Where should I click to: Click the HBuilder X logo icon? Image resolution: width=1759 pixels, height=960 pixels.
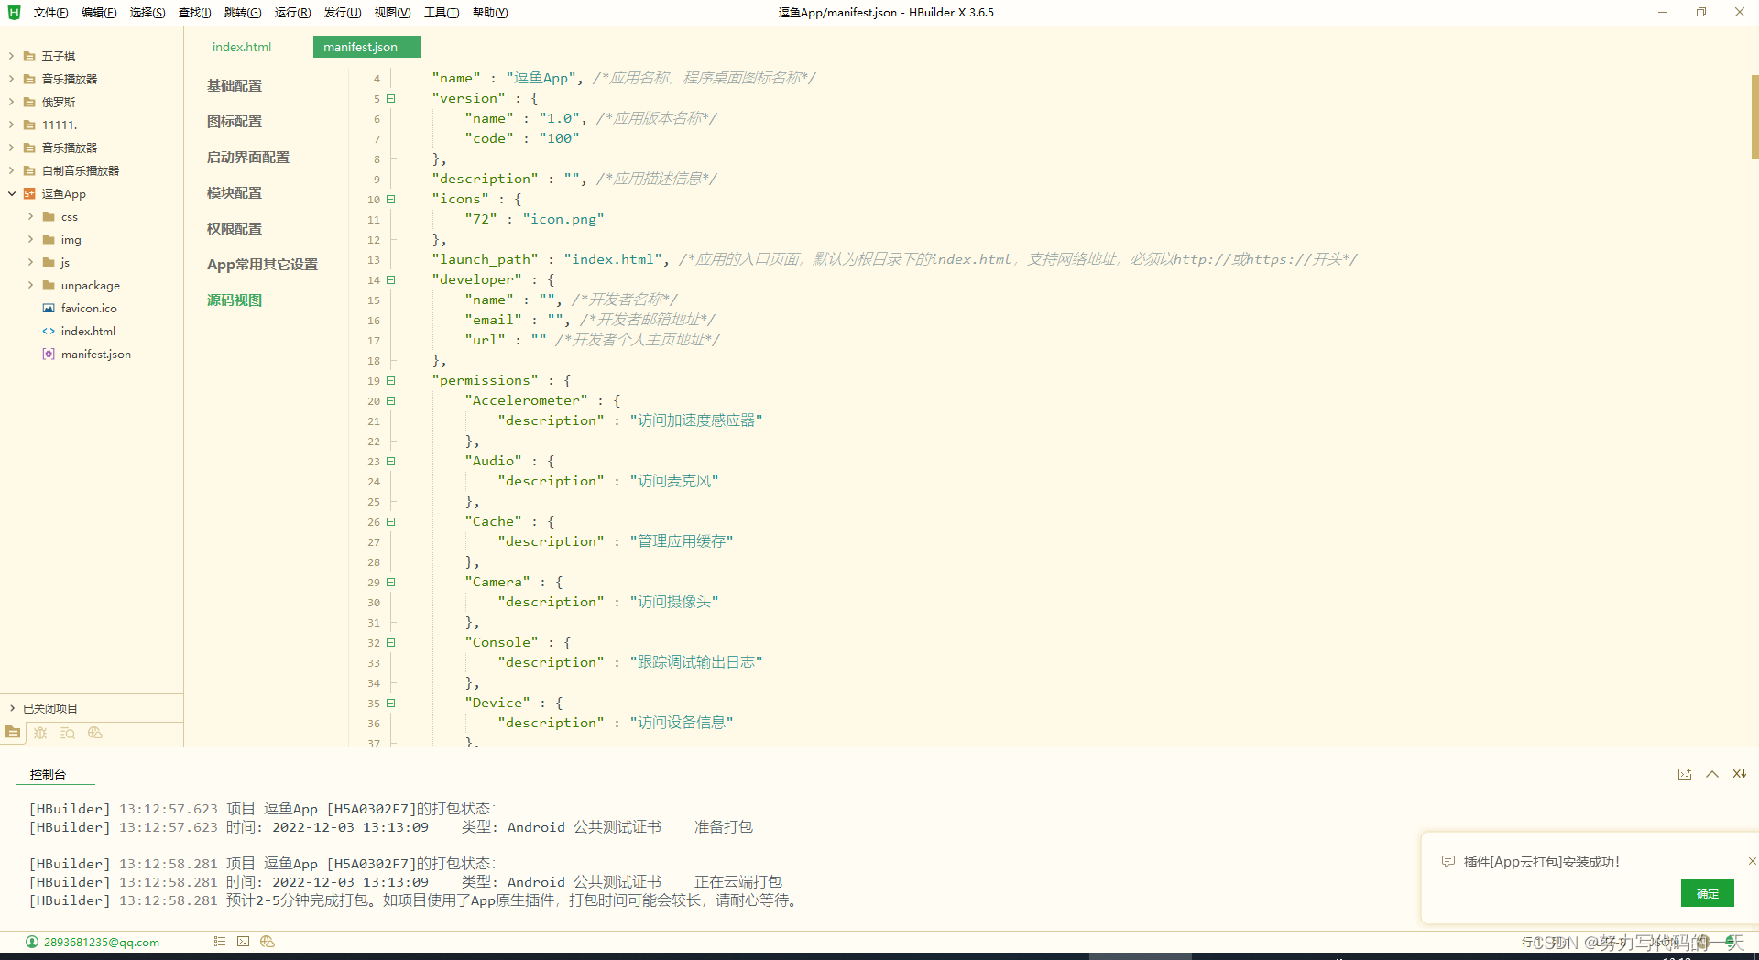click(x=14, y=12)
